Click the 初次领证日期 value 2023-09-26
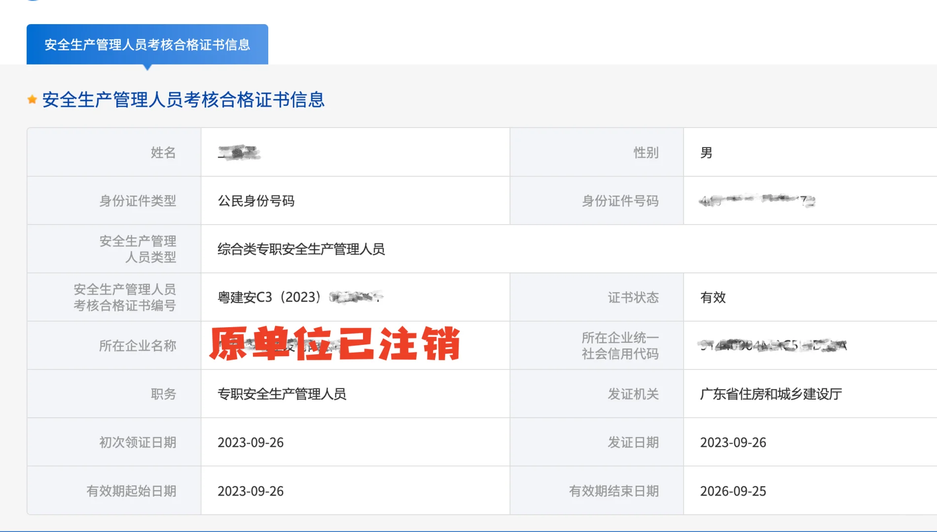The height and width of the screenshot is (532, 937). 251,442
